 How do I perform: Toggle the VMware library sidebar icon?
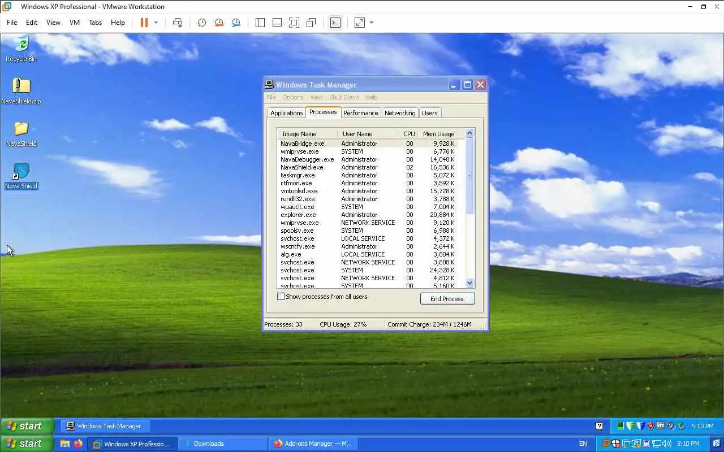tap(260, 23)
